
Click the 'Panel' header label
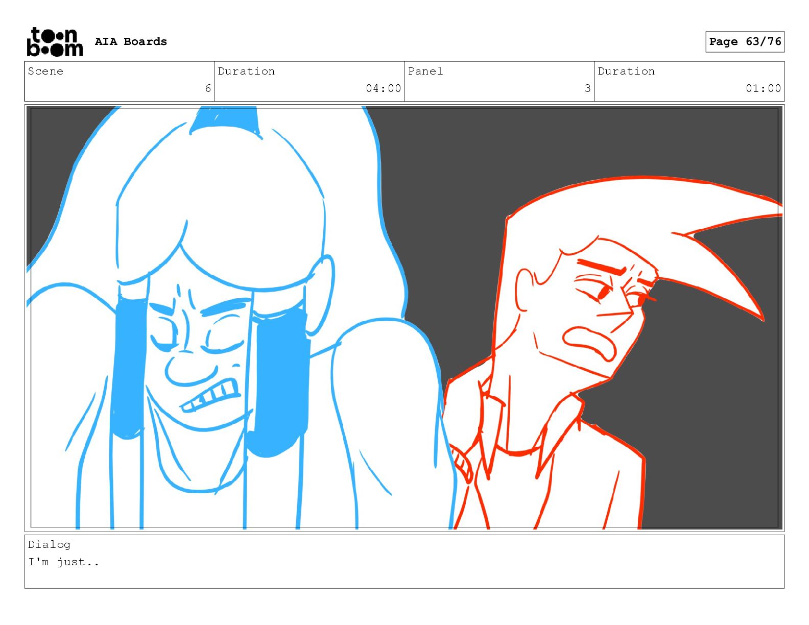[x=425, y=71]
